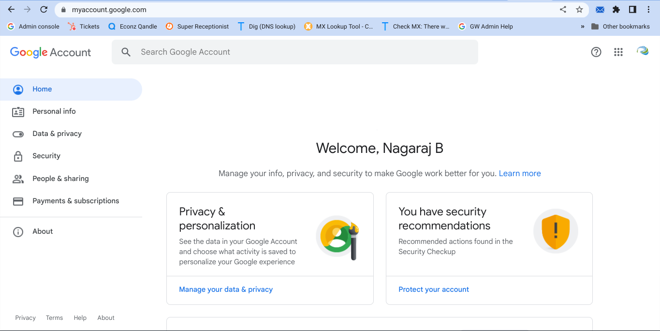Open the Help footer link
Viewport: 660px width, 331px height.
pyautogui.click(x=80, y=318)
